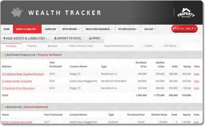
Task: Expand the My Application menu
Action: (x=128, y=29)
